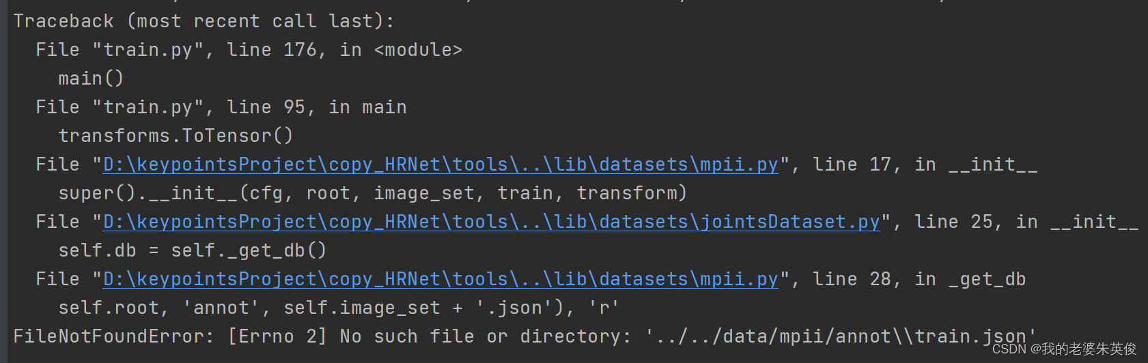The width and height of the screenshot is (1148, 363).
Task: Click the main() call line
Action: [91, 78]
